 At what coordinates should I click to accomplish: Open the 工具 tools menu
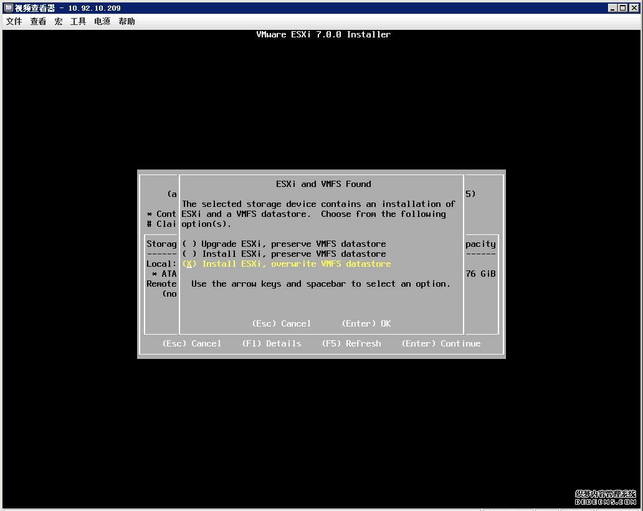(77, 21)
